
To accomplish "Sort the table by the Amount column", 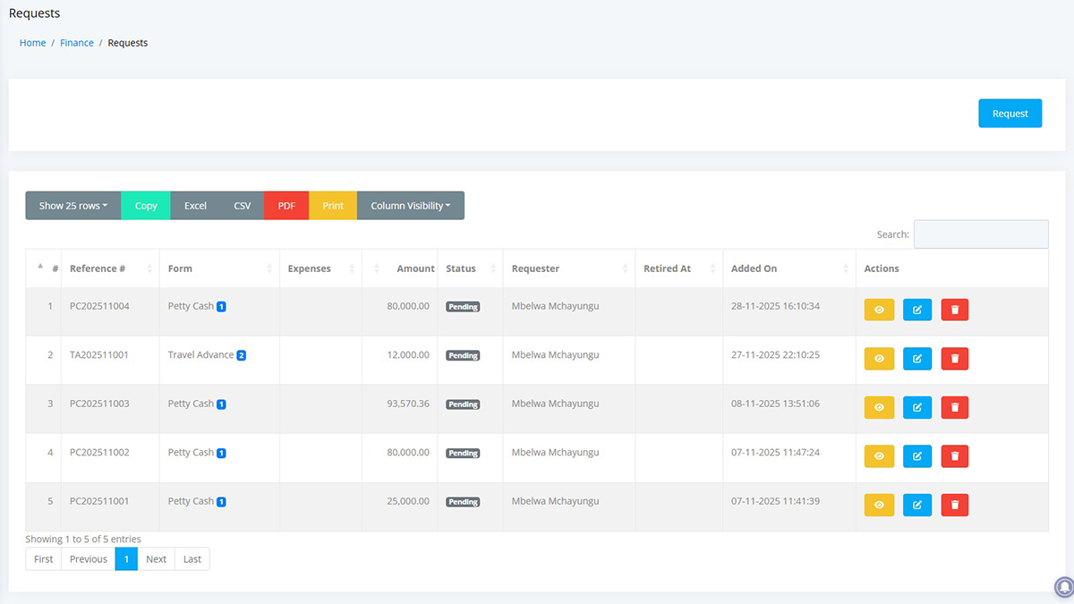I will (x=414, y=268).
